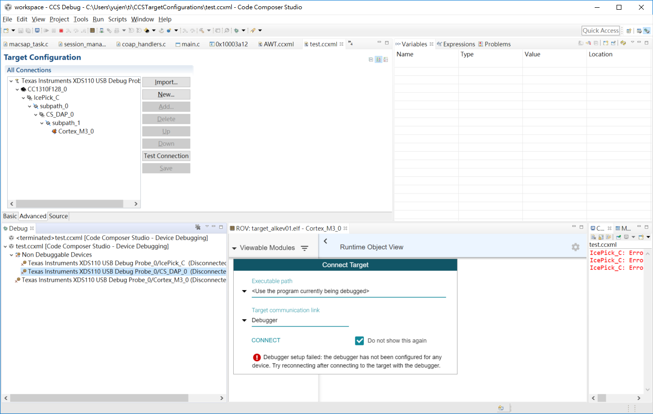Viewport: 653px width, 414px height.
Task: Select the terminated test.ccxml debug session
Action: point(112,238)
